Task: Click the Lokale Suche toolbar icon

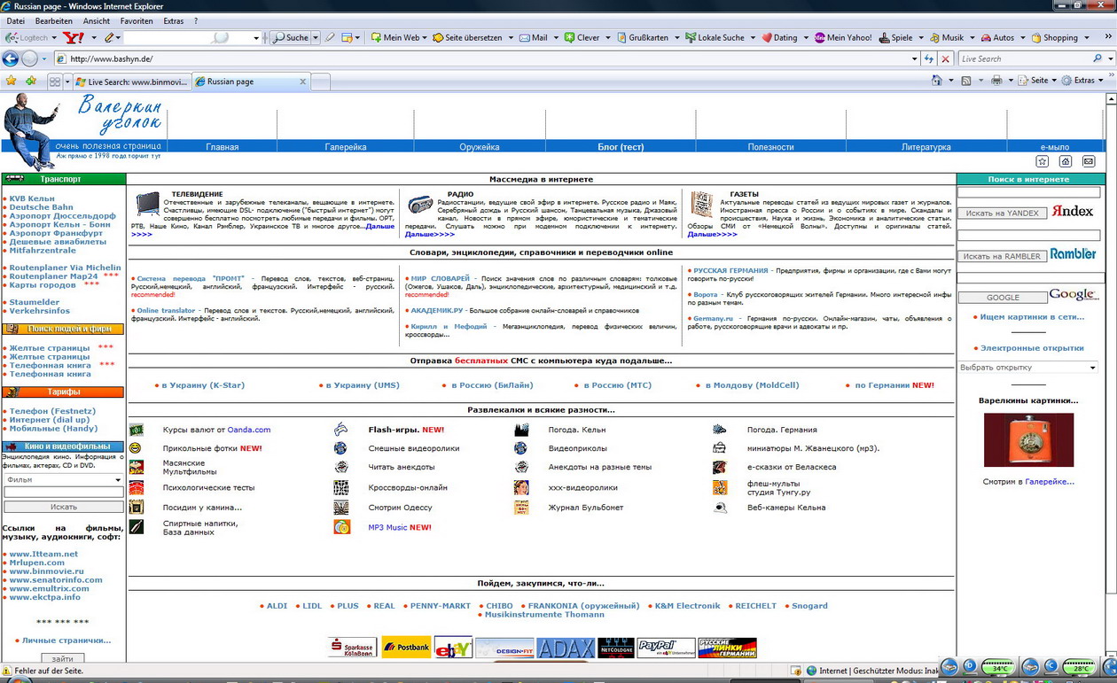Action: (691, 38)
